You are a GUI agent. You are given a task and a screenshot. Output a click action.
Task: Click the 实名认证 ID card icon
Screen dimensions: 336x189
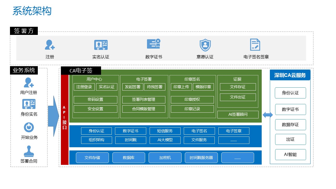[x=101, y=45]
